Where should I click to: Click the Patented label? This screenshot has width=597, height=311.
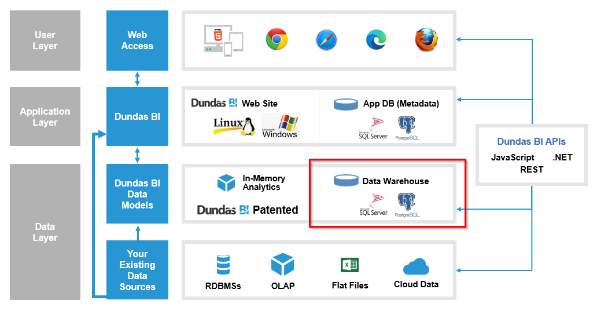(x=275, y=210)
